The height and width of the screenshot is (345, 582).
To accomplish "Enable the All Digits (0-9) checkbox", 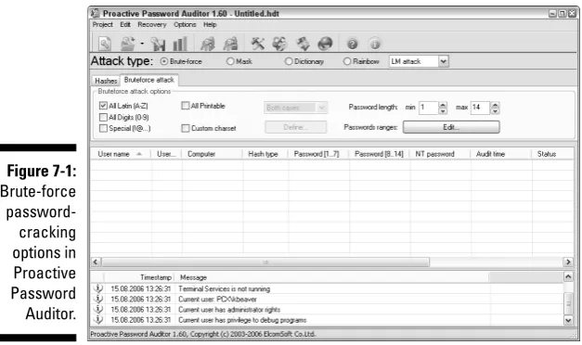I will tap(103, 117).
